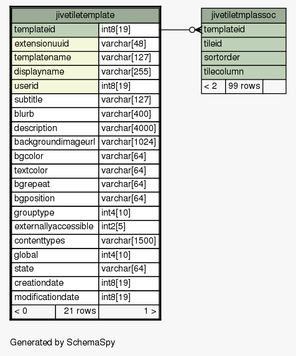The width and height of the screenshot is (296, 356).
Task: Click the 21 rows count cell
Action: pyautogui.click(x=77, y=311)
